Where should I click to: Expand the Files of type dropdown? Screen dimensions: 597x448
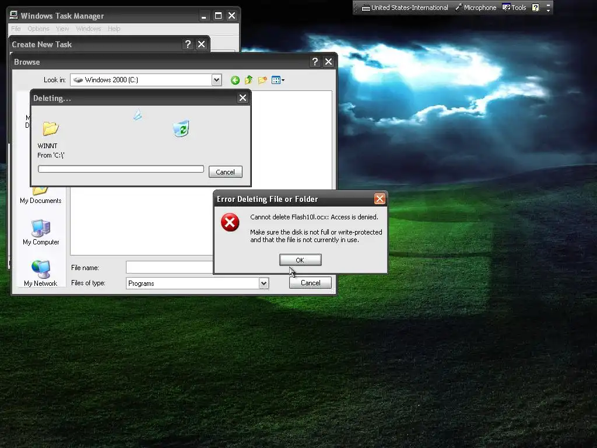264,283
